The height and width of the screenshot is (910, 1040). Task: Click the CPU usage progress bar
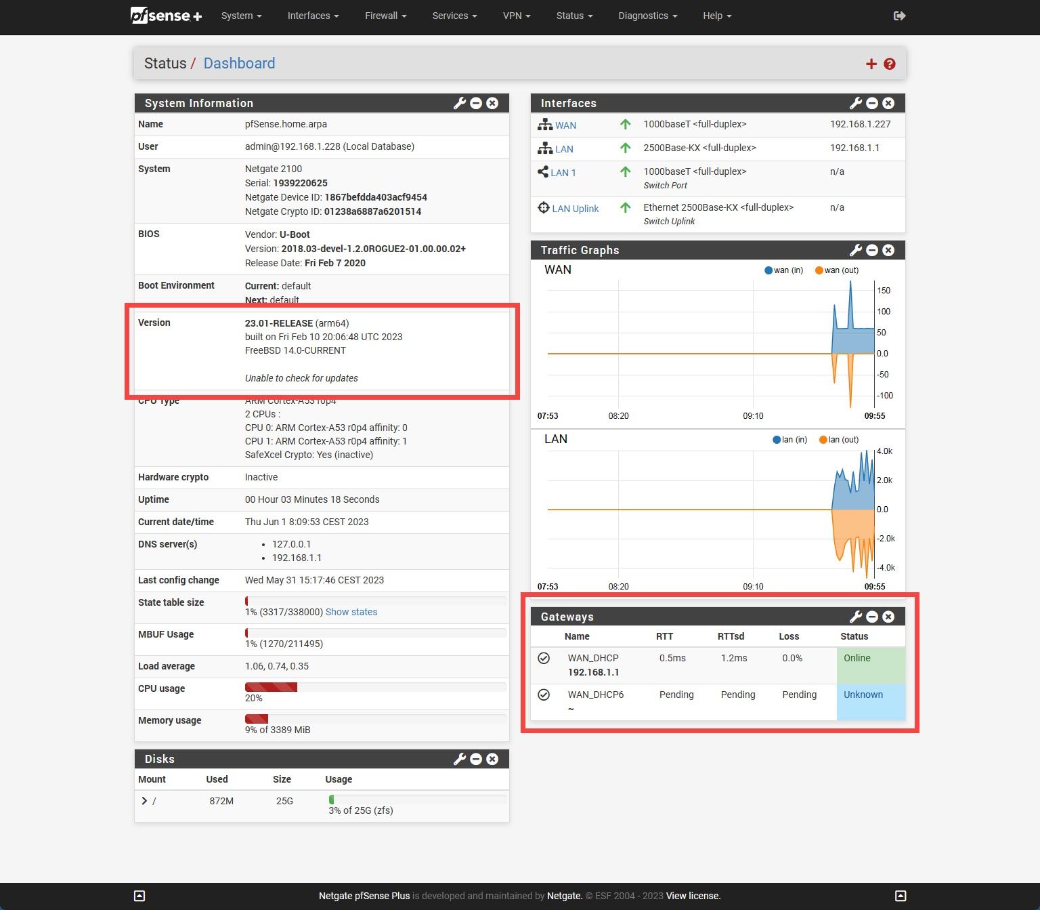375,687
